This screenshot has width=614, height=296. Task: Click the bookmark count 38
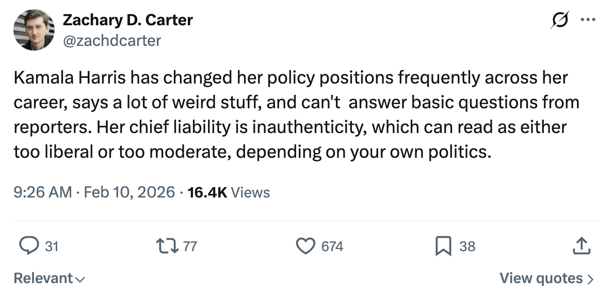pyautogui.click(x=467, y=246)
